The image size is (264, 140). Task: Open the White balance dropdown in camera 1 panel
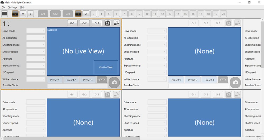[36, 79]
